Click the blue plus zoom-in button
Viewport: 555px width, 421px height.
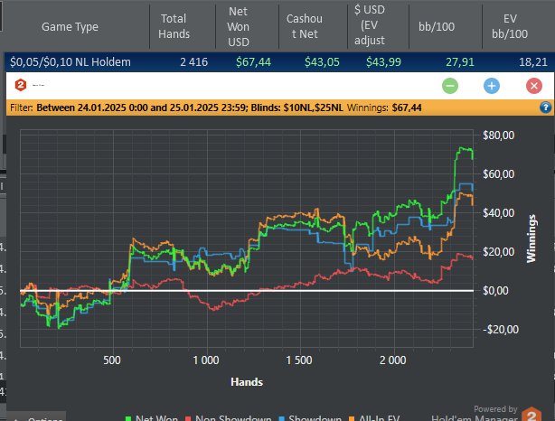click(492, 86)
